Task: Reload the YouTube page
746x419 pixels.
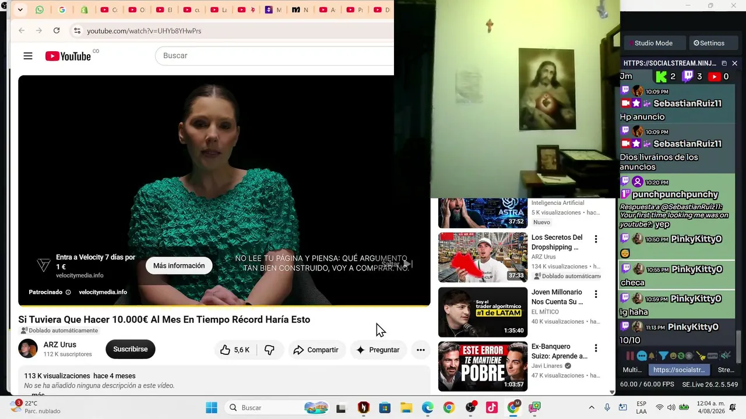Action: 57,30
